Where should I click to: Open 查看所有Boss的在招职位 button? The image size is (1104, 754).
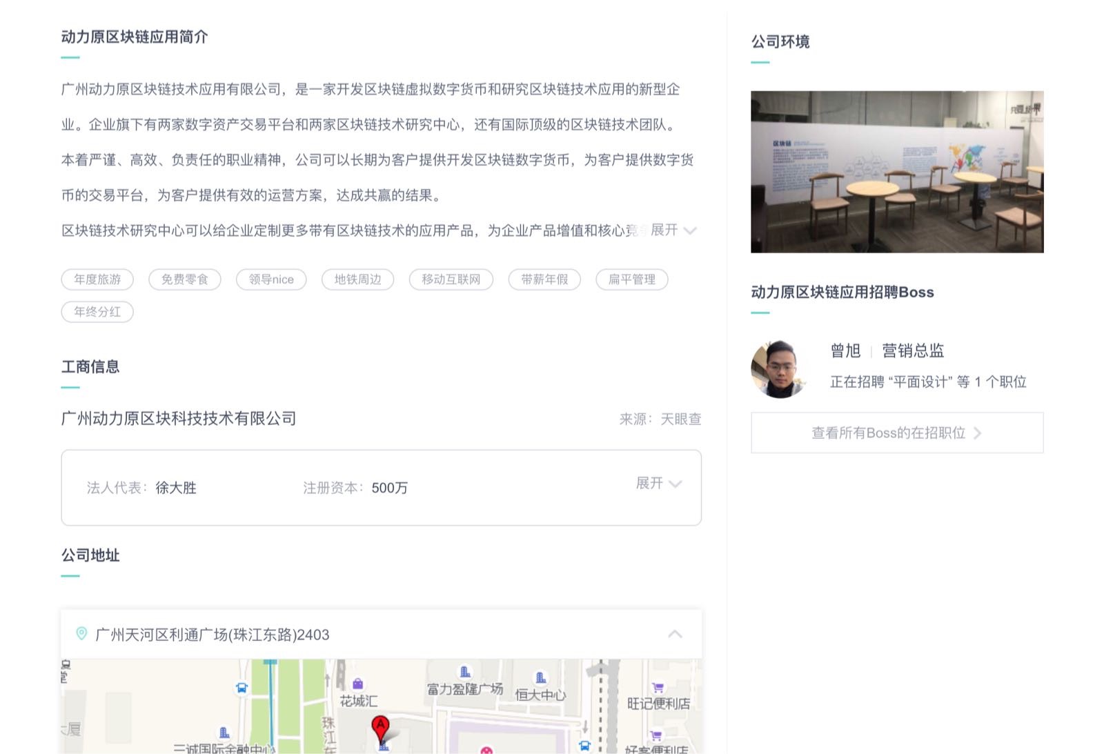896,433
